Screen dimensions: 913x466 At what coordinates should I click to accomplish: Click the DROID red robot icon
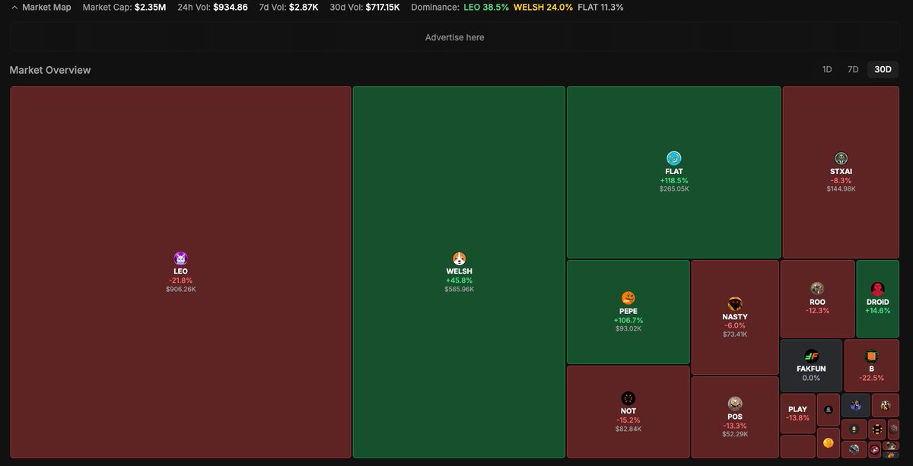click(x=877, y=289)
